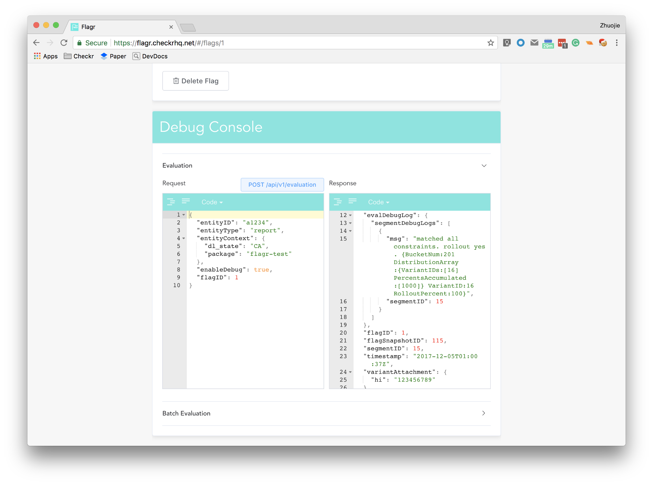
Task: Bookmark this page with the star icon
Action: (x=490, y=43)
